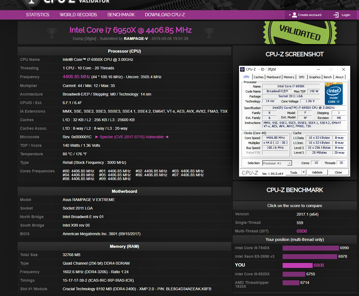Click the Total Size value 32768 MB
This screenshot has width=359, height=296.
point(71,255)
